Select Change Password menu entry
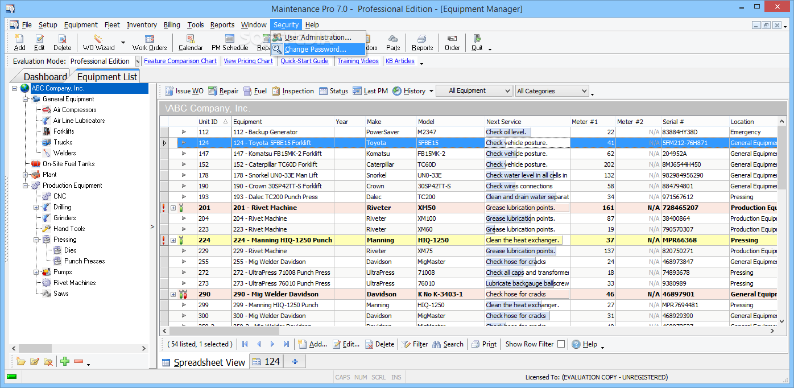Viewport: 794px width, 388px height. click(x=317, y=49)
